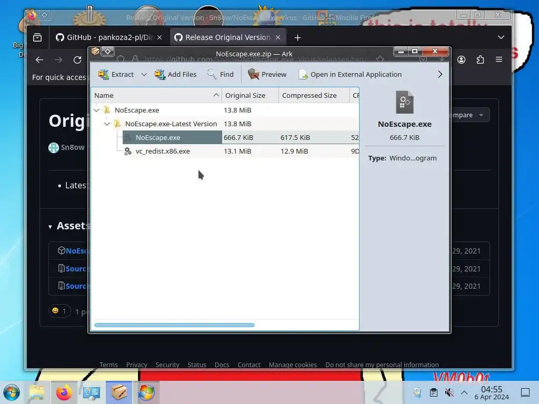Collapse the top-level NoEscape.exe folder
The width and height of the screenshot is (539, 404).
coord(97,110)
